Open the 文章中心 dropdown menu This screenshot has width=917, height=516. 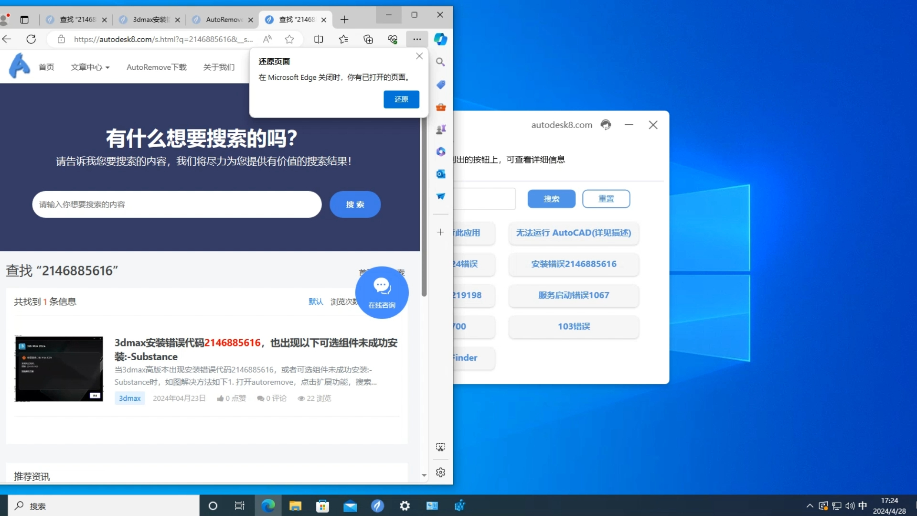click(x=89, y=67)
